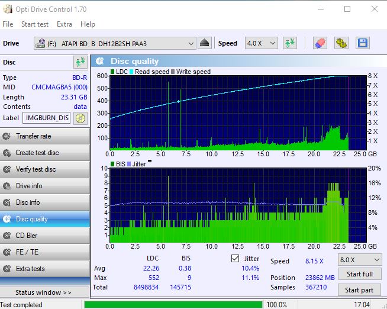Expand the Status window button

43,292
